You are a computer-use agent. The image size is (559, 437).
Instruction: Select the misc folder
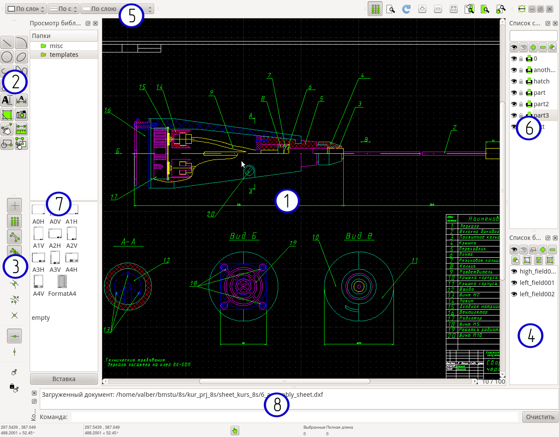55,45
